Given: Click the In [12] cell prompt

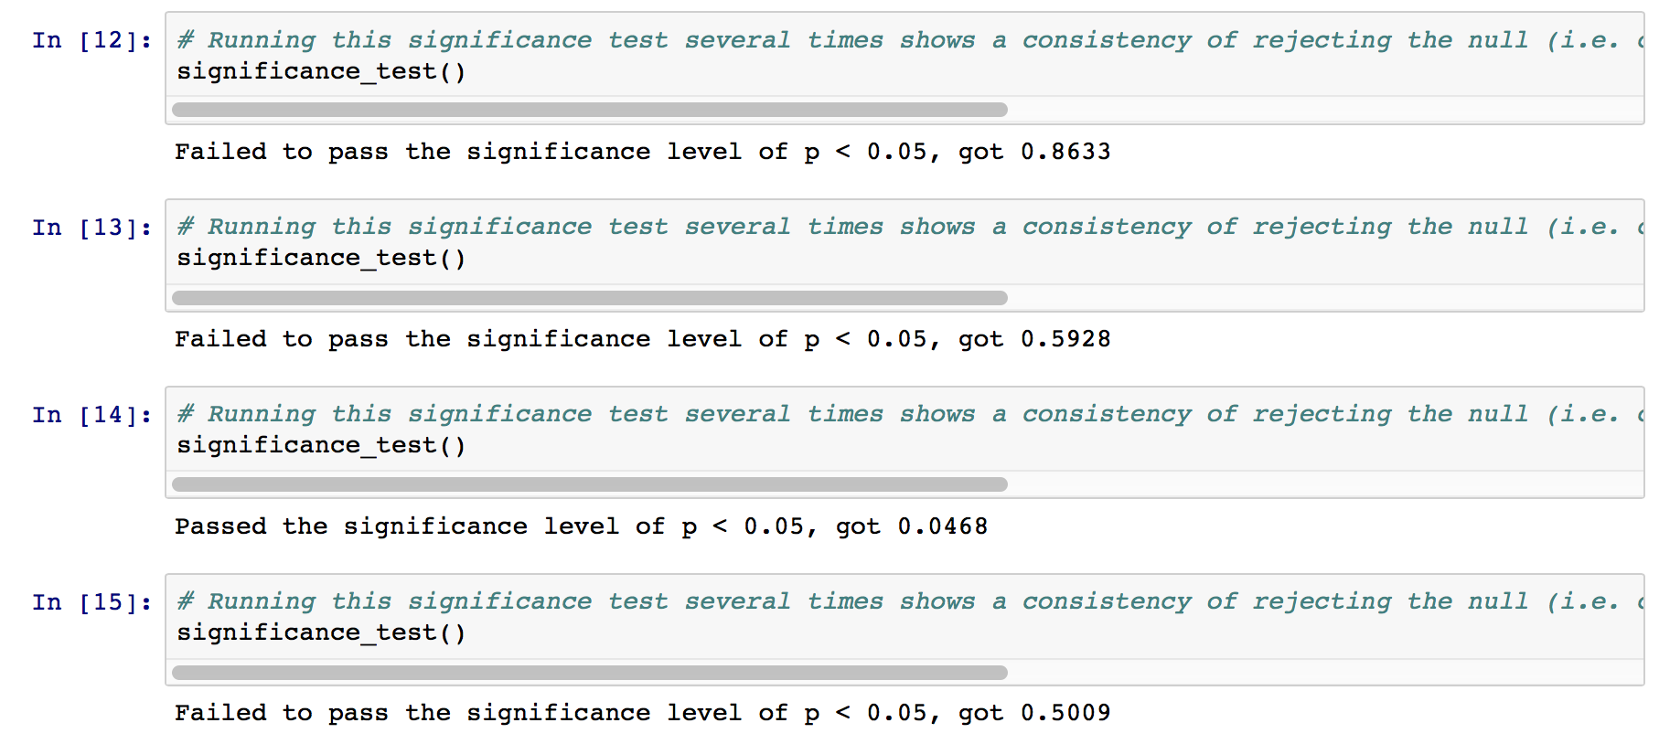Looking at the screenshot, I should (92, 40).
